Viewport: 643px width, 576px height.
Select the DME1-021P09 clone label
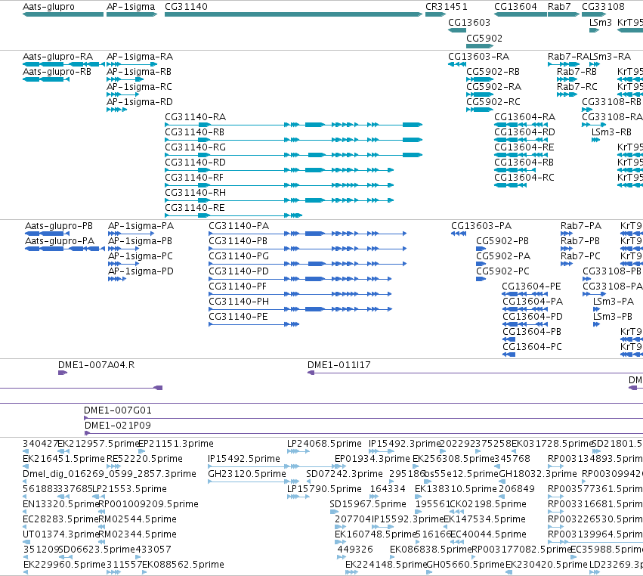point(118,426)
